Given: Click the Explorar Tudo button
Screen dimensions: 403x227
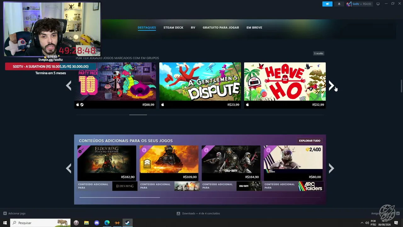Looking at the screenshot, I should click(x=309, y=141).
